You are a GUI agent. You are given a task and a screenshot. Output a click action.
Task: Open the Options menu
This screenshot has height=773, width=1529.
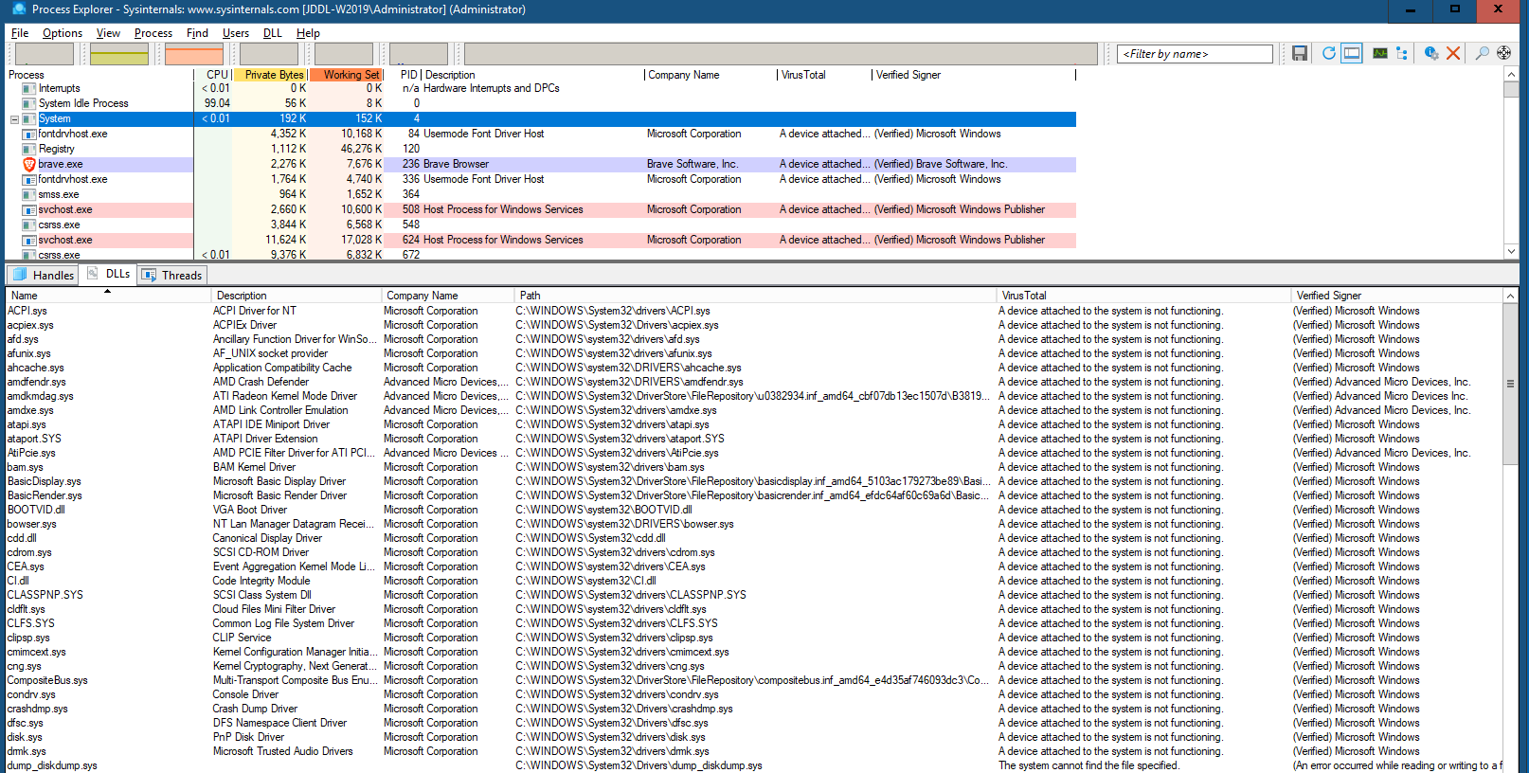click(63, 33)
